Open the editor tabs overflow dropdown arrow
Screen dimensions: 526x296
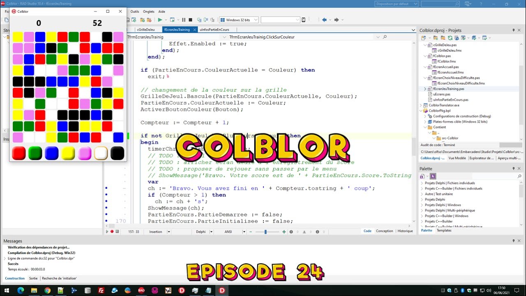413,30
